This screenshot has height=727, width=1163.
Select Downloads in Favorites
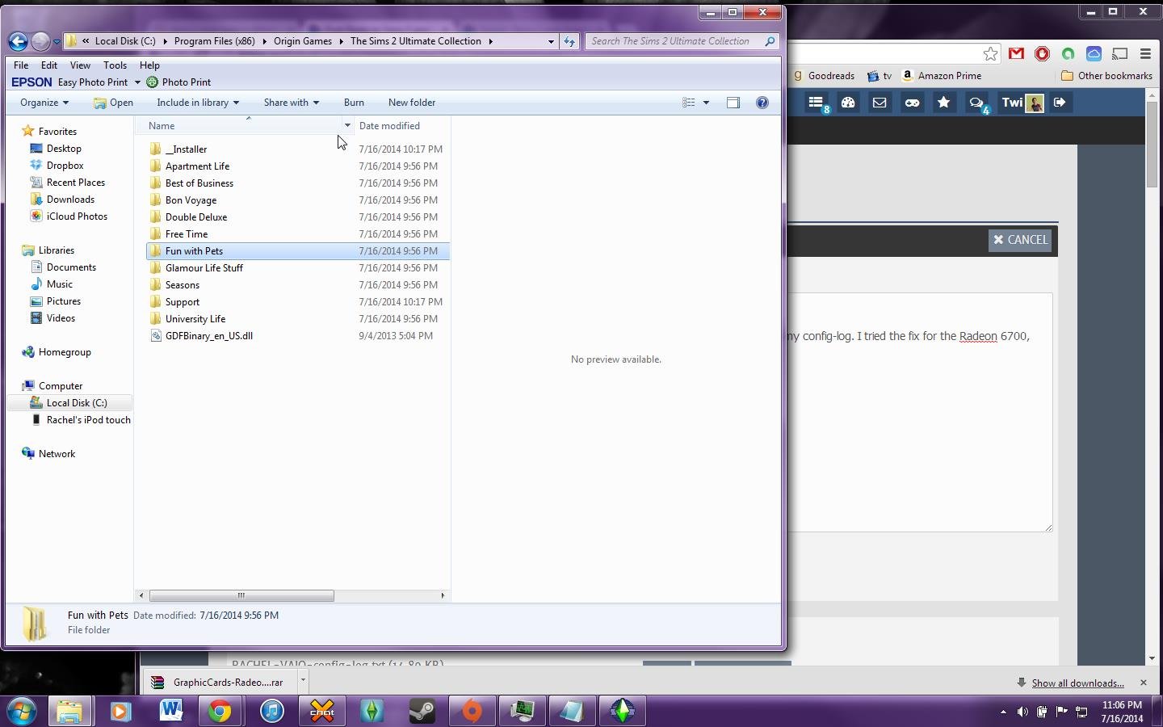70,200
